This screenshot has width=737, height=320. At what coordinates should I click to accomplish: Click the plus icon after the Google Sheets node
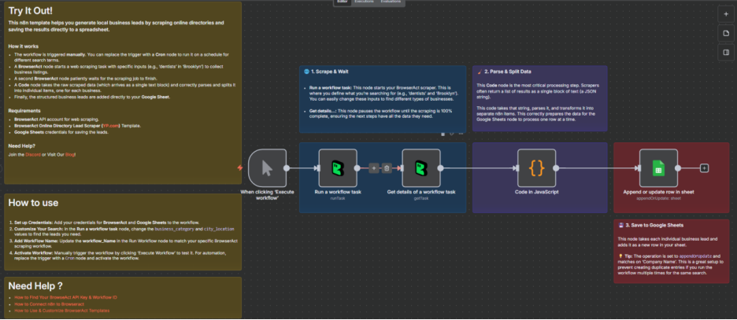pos(704,167)
